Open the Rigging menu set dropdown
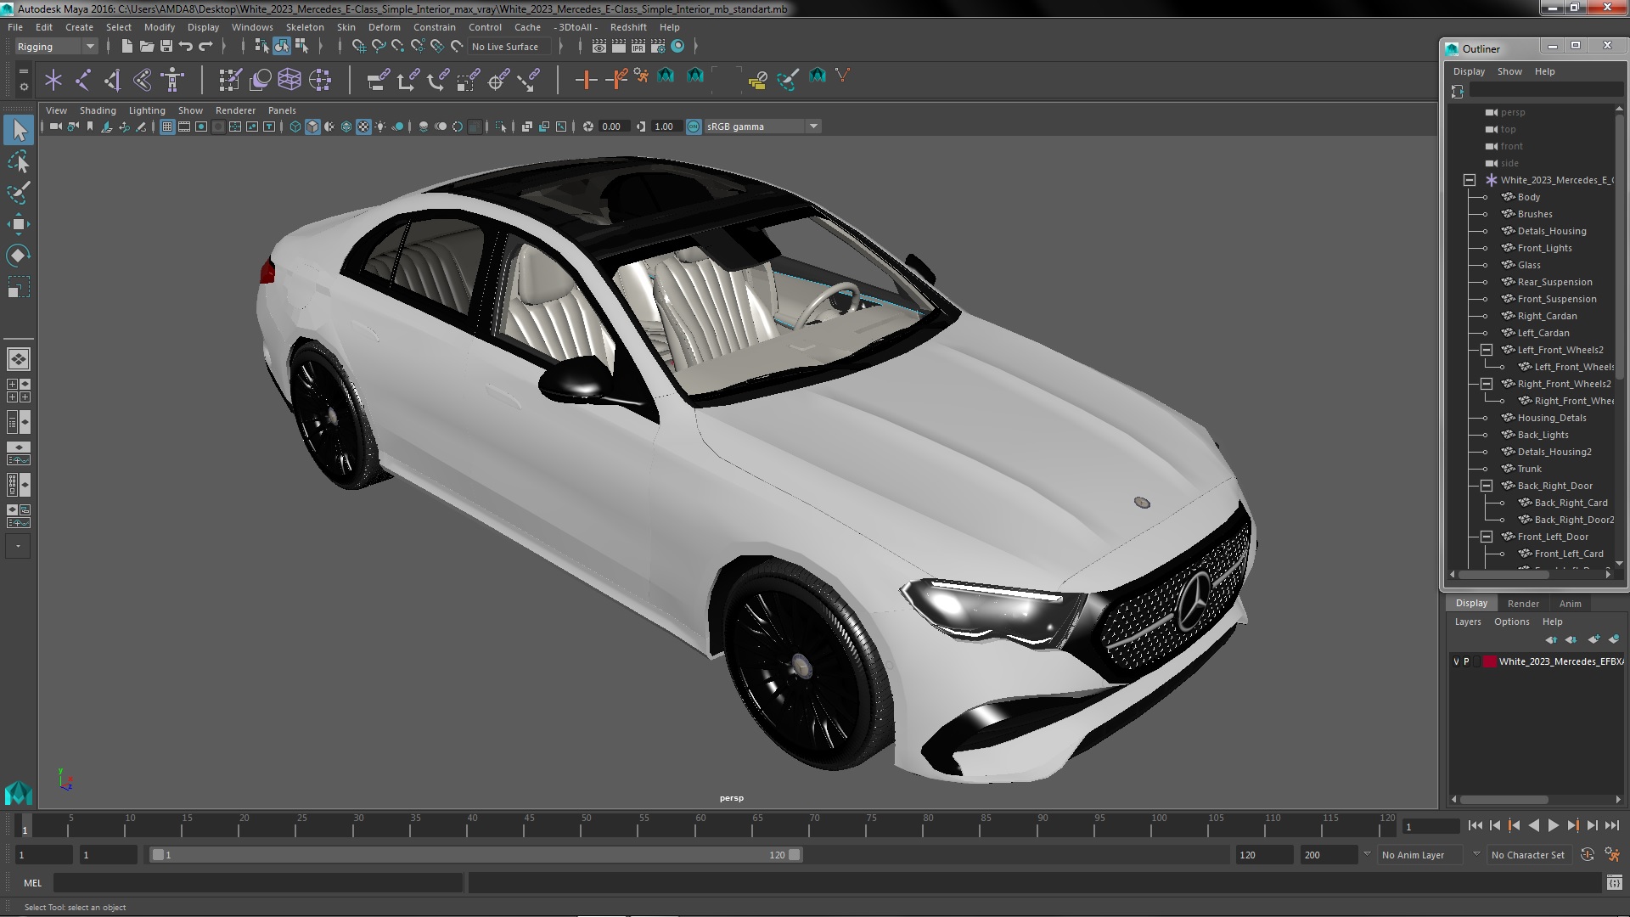This screenshot has height=917, width=1630. (x=56, y=47)
